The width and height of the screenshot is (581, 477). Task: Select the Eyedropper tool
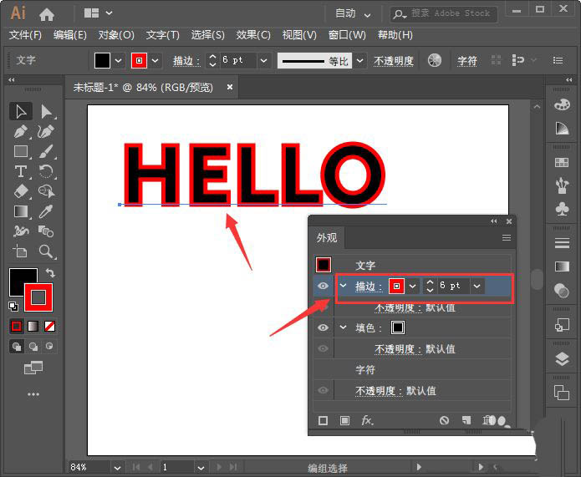[x=46, y=211]
